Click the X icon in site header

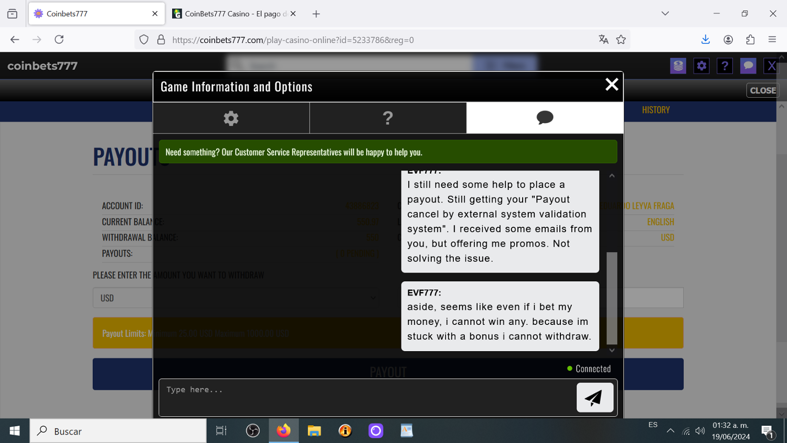click(771, 66)
